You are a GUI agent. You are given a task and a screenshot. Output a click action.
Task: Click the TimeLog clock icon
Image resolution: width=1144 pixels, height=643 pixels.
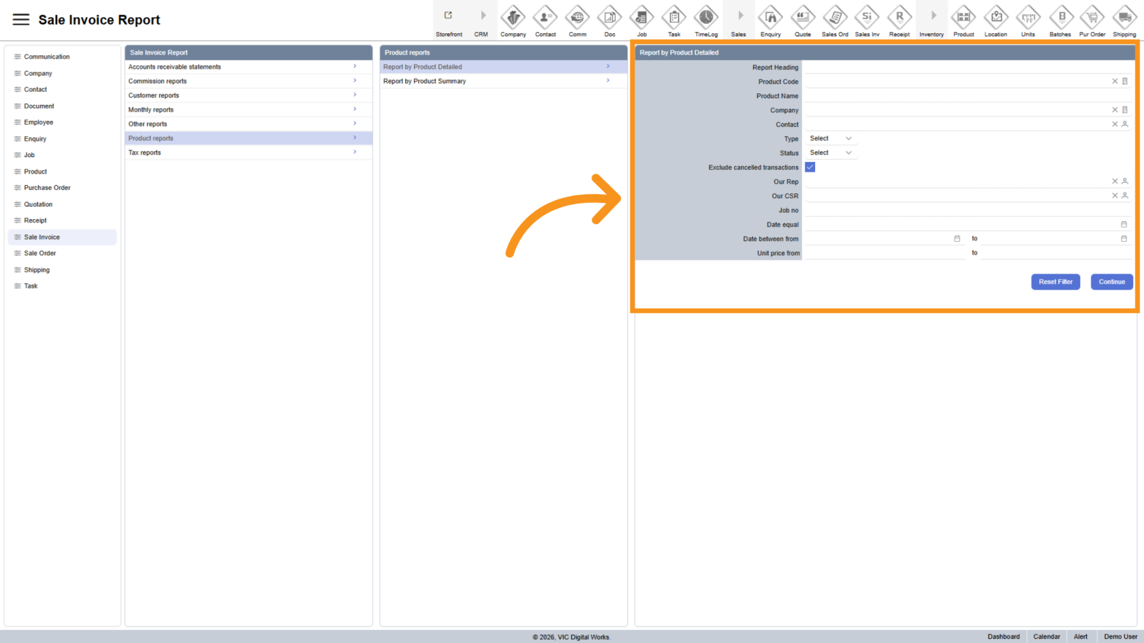tap(706, 18)
